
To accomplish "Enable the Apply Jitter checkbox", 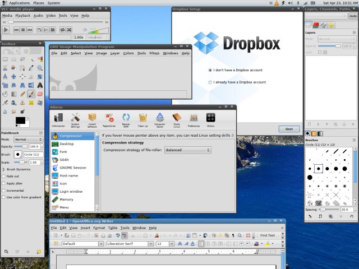I will point(3,183).
